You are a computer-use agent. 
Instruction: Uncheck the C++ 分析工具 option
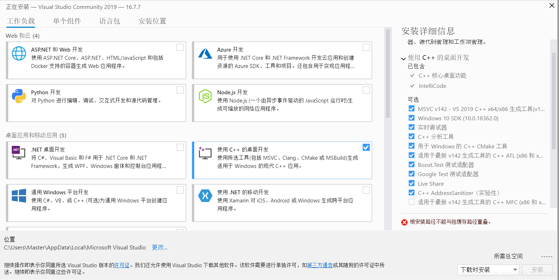[x=412, y=136]
